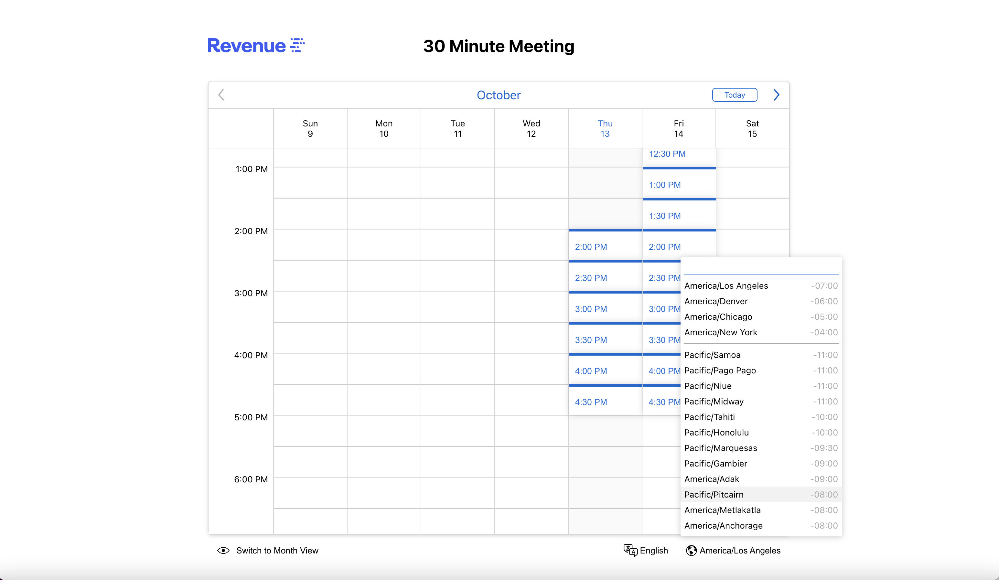Go to next week chevron
999x580 pixels.
[776, 95]
